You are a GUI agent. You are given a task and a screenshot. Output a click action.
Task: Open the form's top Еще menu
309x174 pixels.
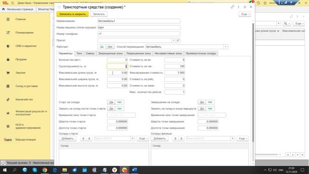[245, 14]
